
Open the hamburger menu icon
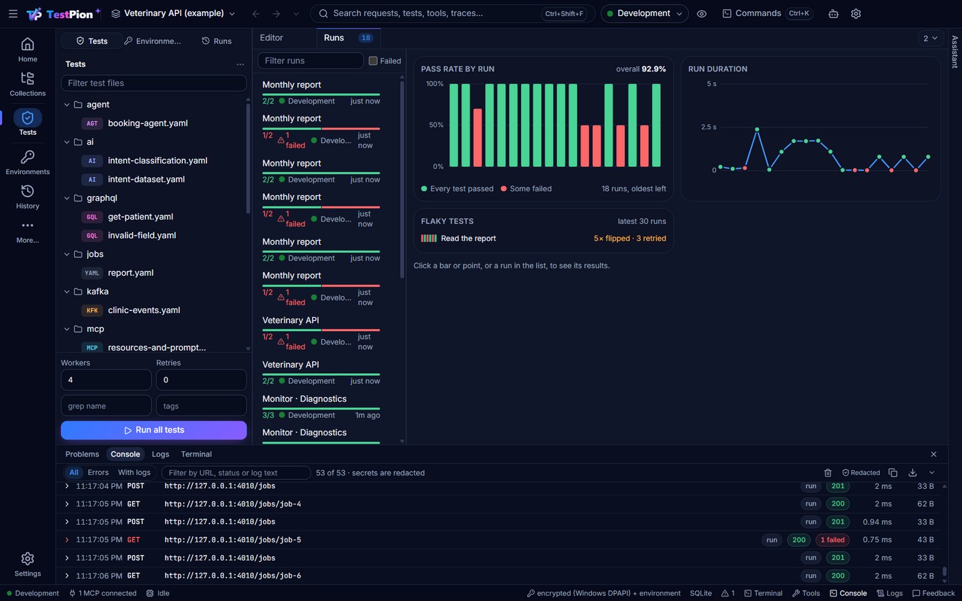[x=13, y=13]
